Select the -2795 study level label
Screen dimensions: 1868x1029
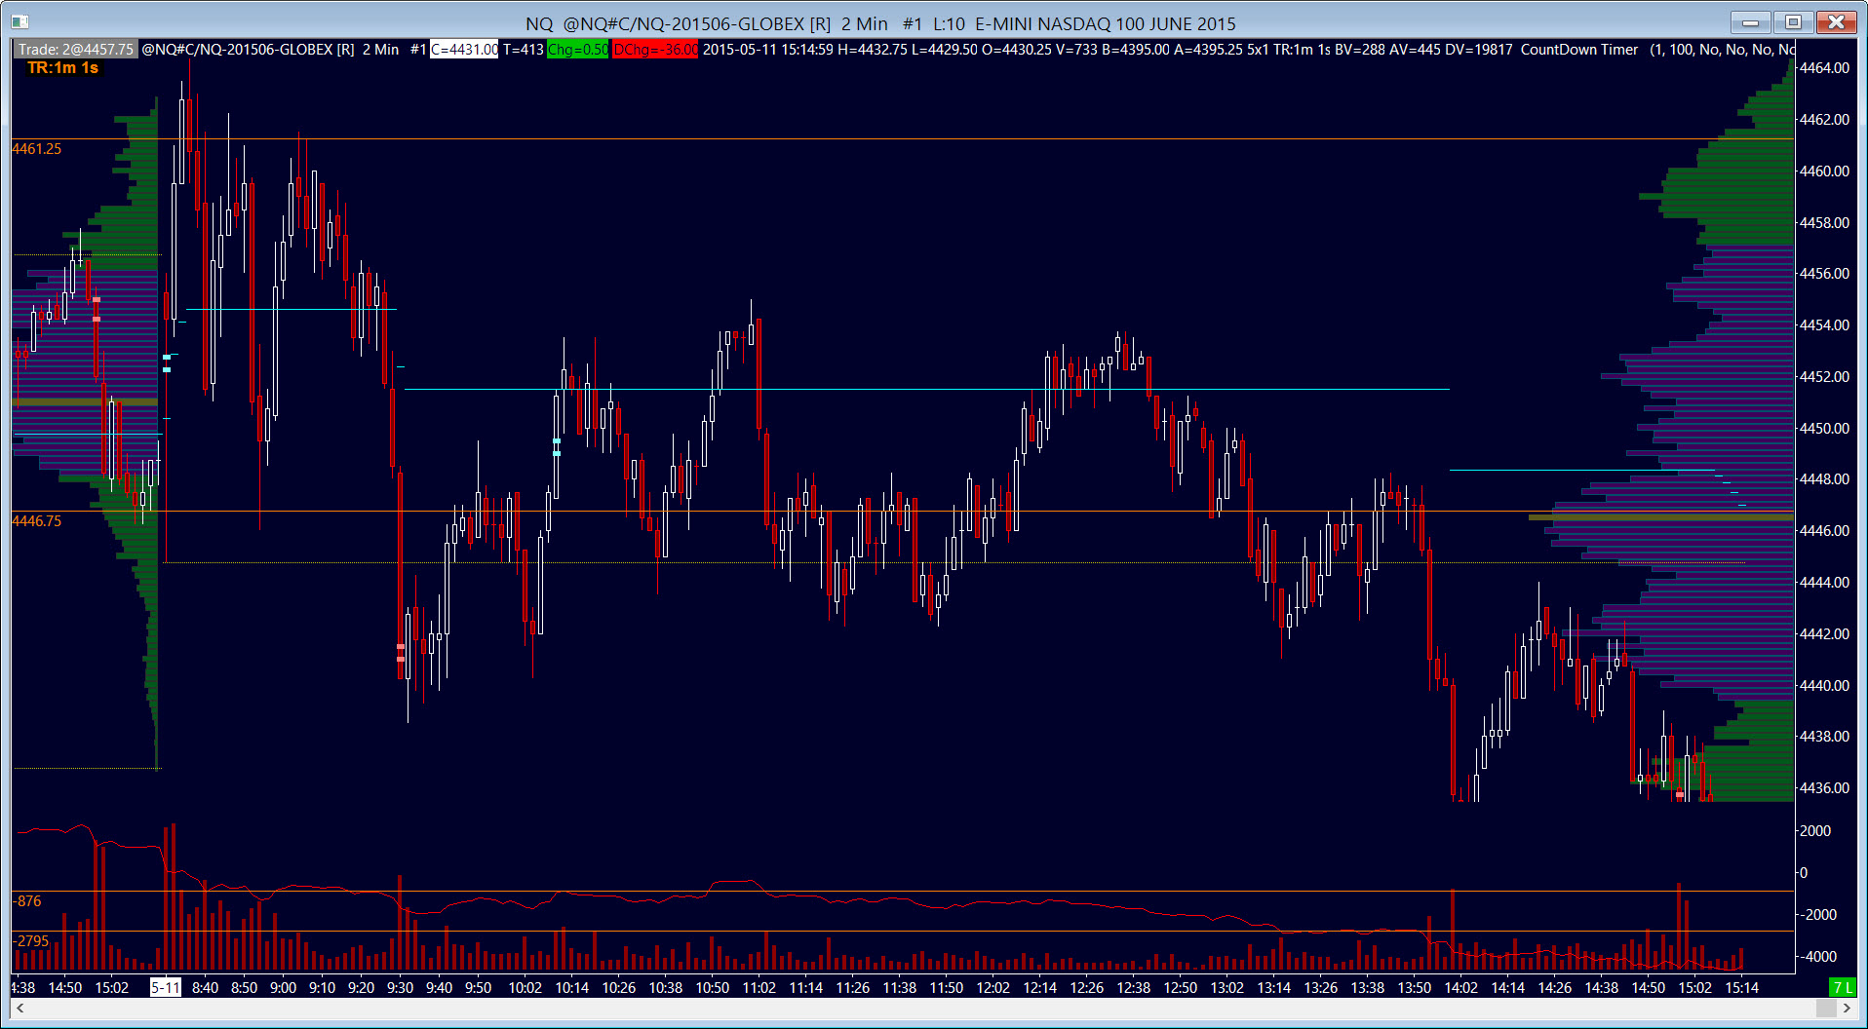32,941
